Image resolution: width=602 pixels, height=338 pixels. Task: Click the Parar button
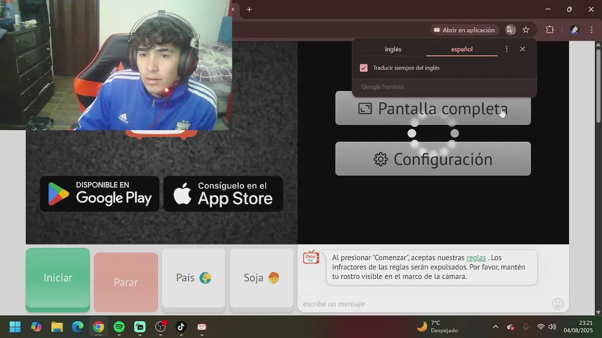click(x=126, y=282)
